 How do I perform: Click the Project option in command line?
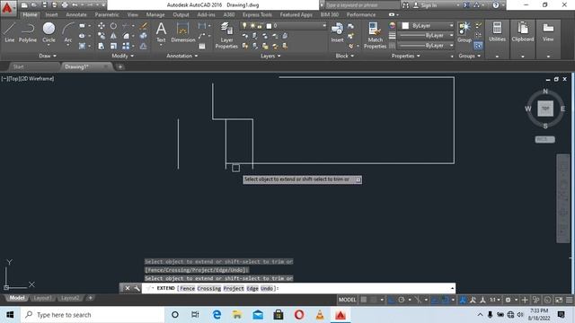coord(234,288)
